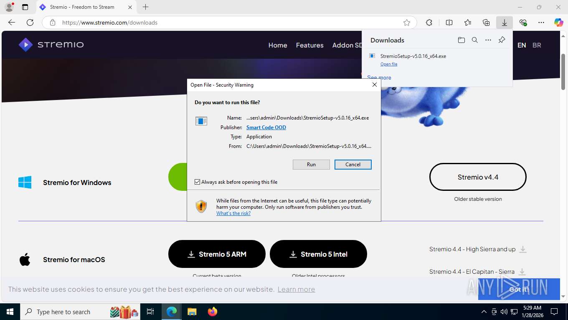Image resolution: width=568 pixels, height=320 pixels.
Task: Download Stremio 5 Intel for macOS
Action: 318,254
